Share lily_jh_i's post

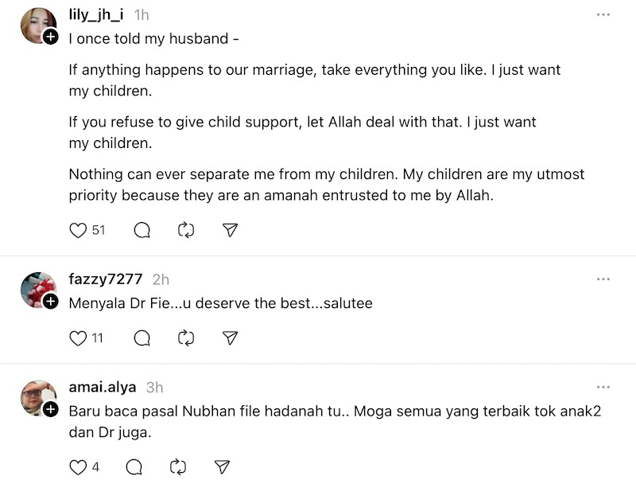coord(230,230)
